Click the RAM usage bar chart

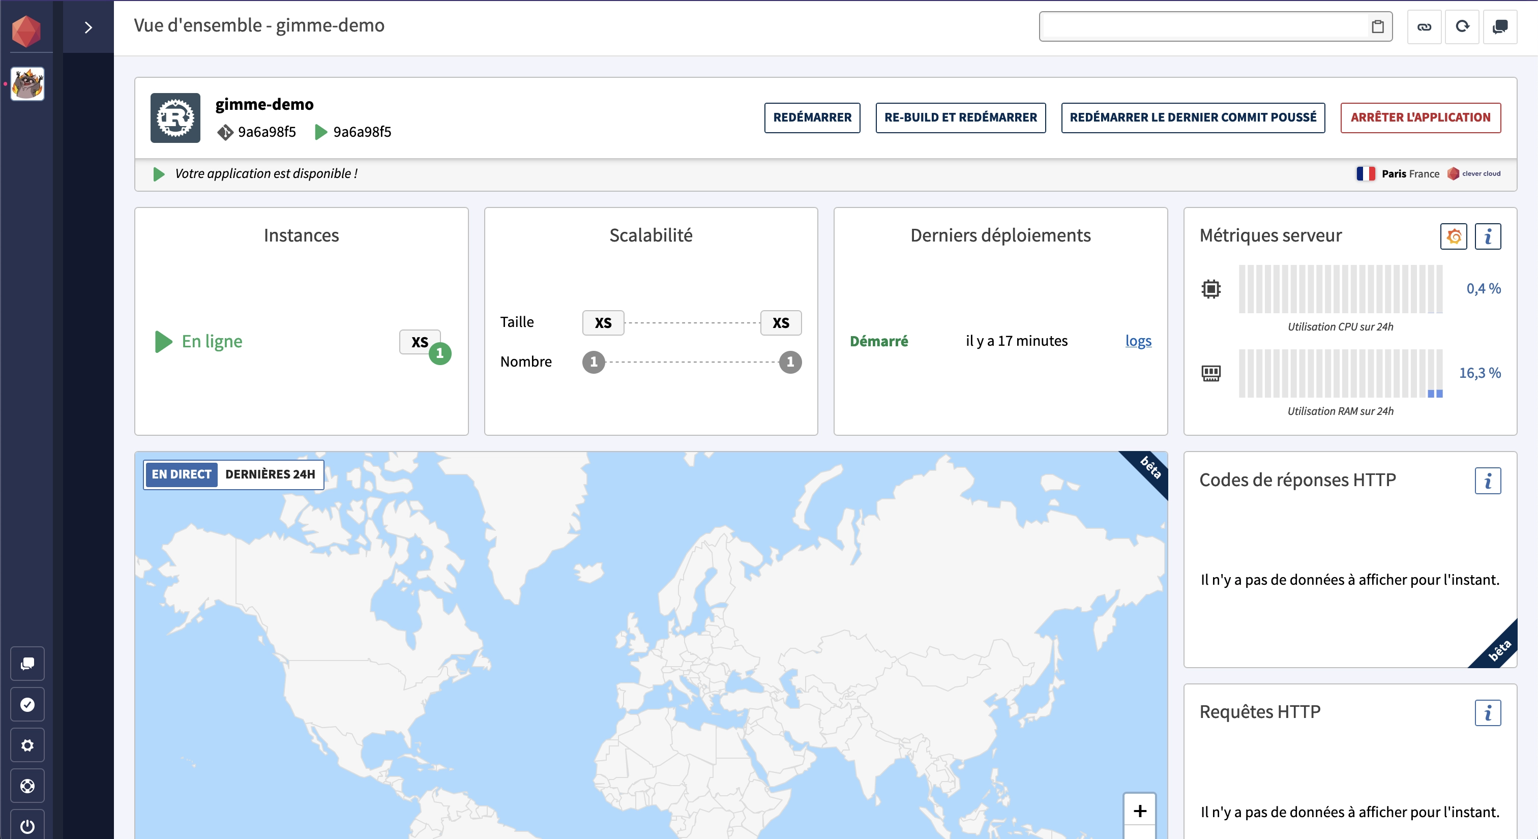click(x=1340, y=373)
